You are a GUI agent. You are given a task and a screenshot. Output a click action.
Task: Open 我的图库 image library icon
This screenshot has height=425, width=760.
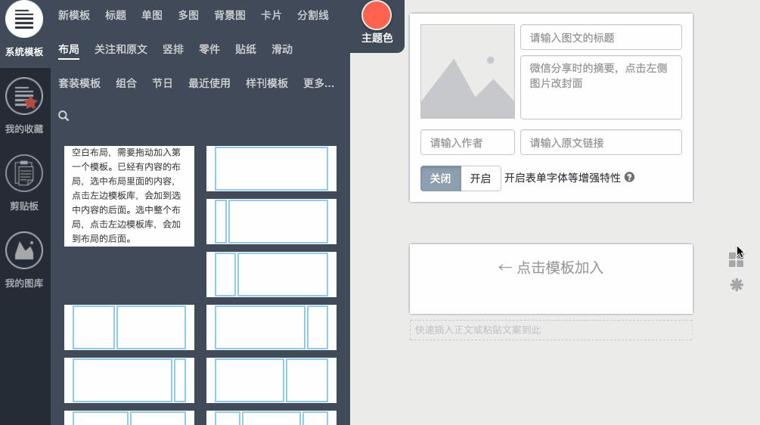pyautogui.click(x=23, y=250)
